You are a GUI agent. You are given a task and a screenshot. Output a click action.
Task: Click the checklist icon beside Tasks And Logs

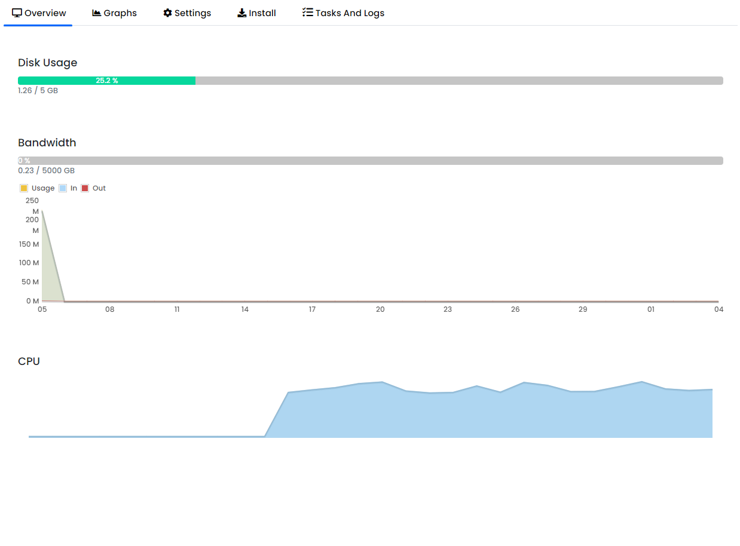[x=308, y=13]
